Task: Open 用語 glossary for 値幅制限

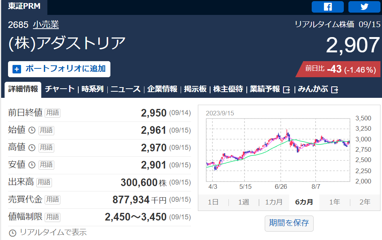Action: click(x=53, y=217)
